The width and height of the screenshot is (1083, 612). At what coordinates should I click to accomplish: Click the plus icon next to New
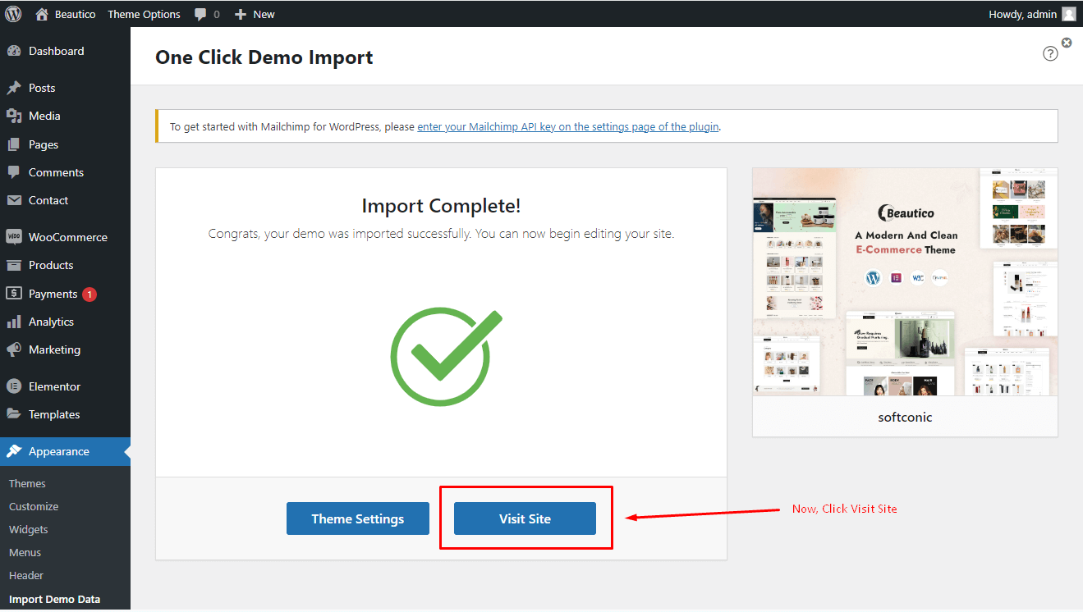pos(241,14)
